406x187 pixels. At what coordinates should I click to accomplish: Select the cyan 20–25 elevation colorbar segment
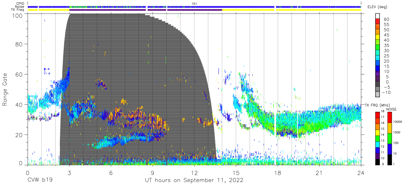(x=378, y=58)
